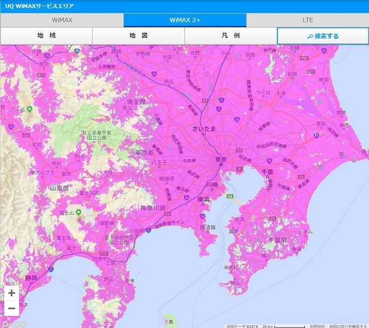Click the E70 expressway shield near 沼津

pos(104,253)
